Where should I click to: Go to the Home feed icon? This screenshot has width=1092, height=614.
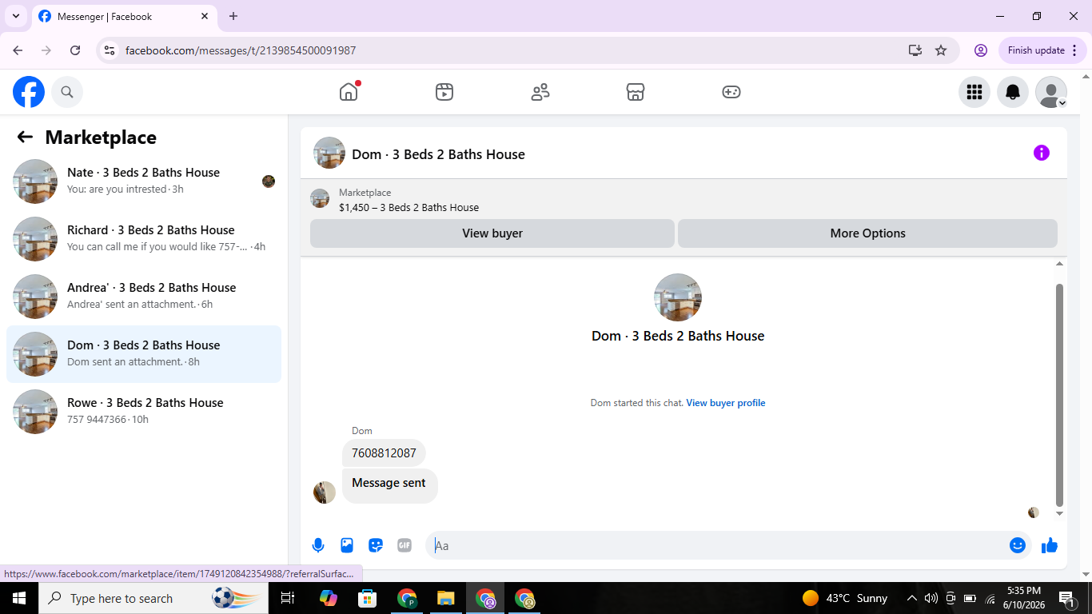coord(349,92)
